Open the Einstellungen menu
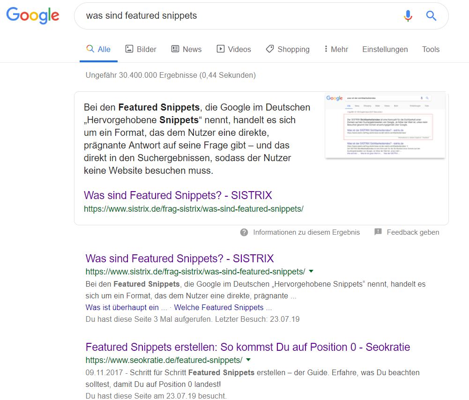 pos(385,49)
